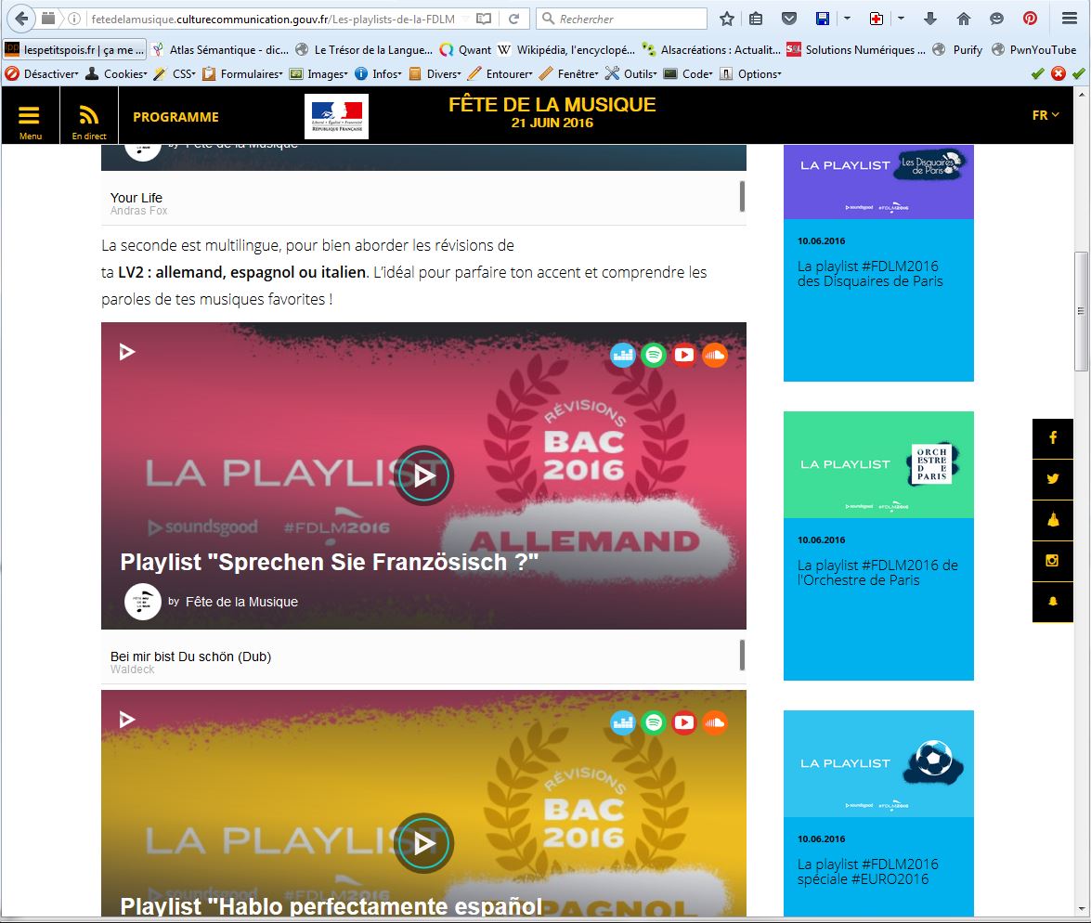Click the République Française logo
The height and width of the screenshot is (923, 1091).
point(336,116)
